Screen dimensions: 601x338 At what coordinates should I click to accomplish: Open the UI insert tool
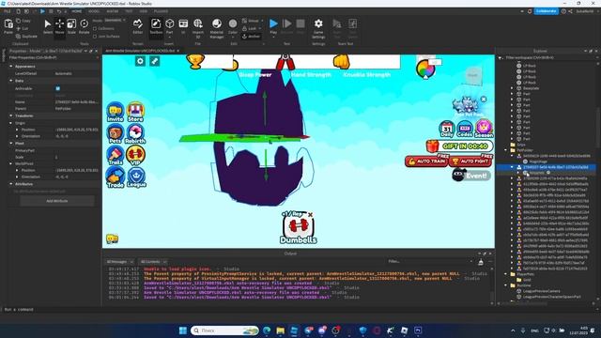coord(183,27)
